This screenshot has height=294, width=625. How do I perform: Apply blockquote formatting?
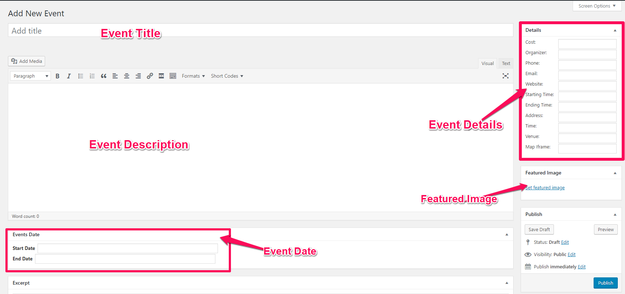point(104,76)
